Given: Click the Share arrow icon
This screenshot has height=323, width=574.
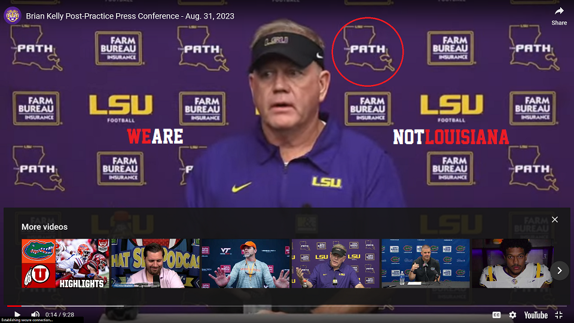Looking at the screenshot, I should coord(559,11).
